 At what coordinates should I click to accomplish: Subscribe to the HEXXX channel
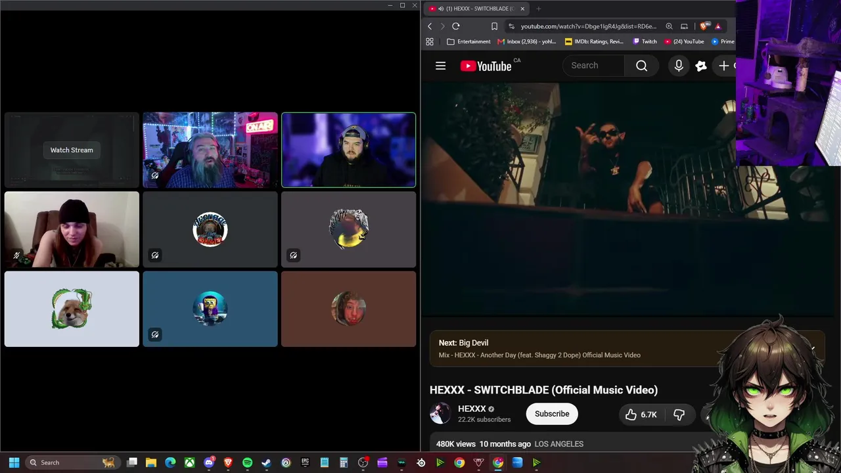pos(552,414)
